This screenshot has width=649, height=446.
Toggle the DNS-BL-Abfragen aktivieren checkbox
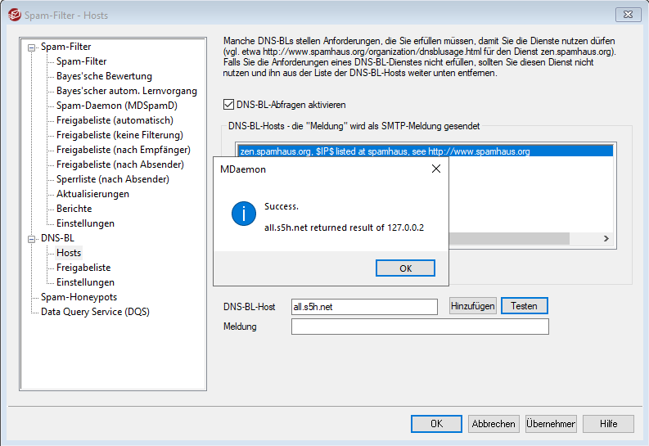pyautogui.click(x=229, y=105)
